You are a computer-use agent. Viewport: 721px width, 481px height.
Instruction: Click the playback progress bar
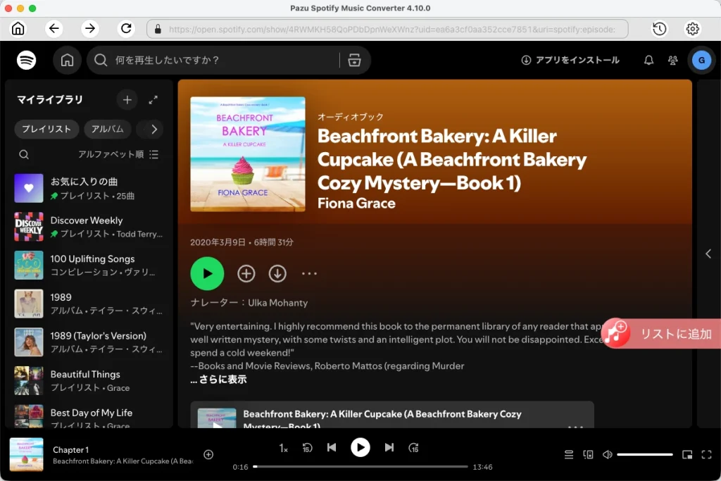point(360,467)
